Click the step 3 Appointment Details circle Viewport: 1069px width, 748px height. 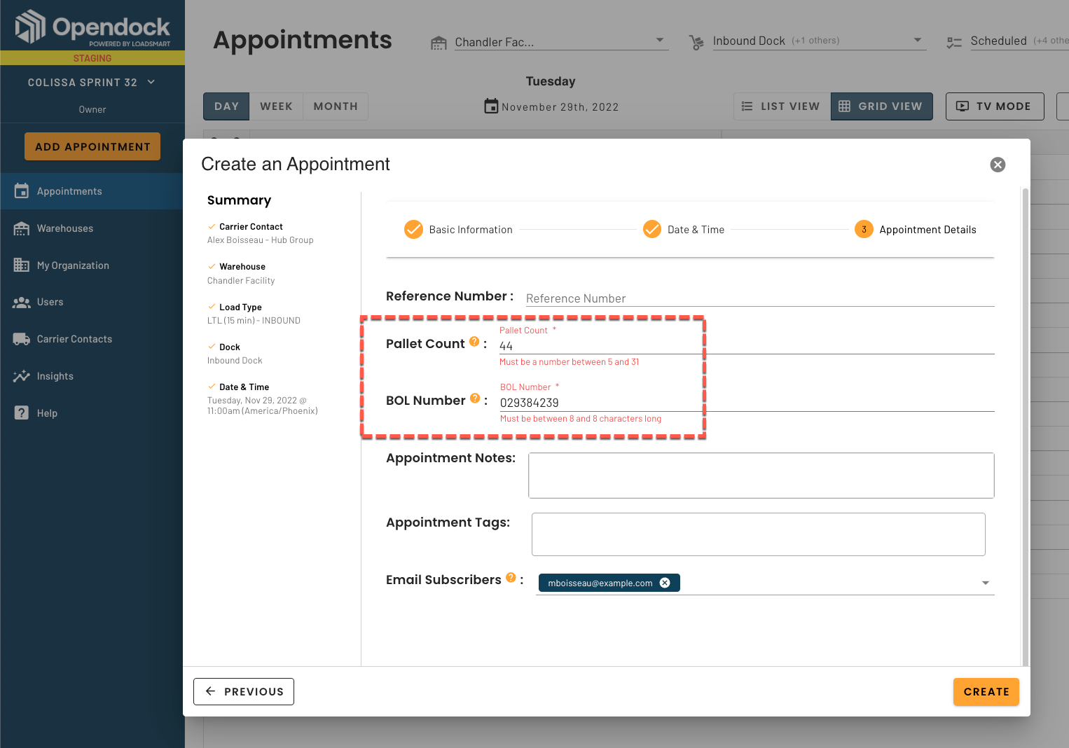coord(864,230)
